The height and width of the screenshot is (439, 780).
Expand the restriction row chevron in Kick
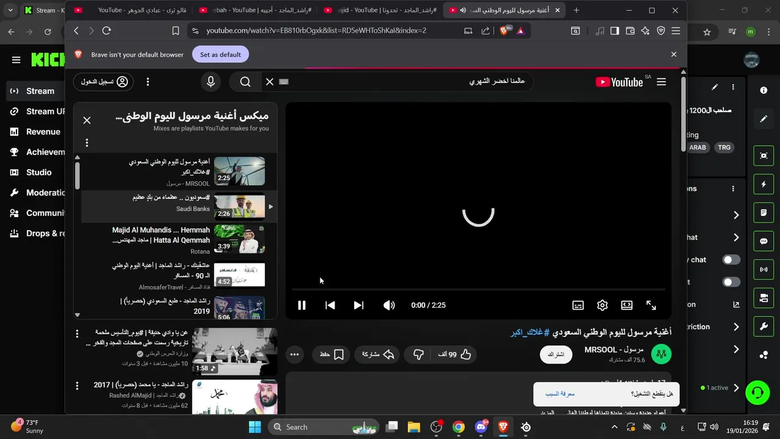click(736, 327)
